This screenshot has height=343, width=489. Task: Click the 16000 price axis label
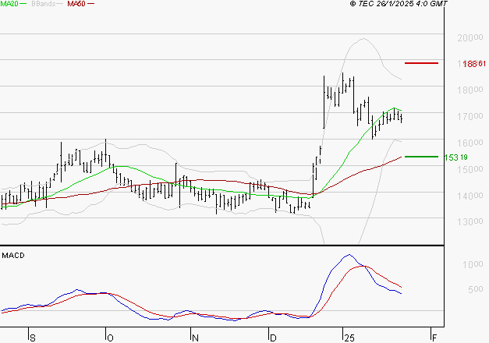(470, 143)
